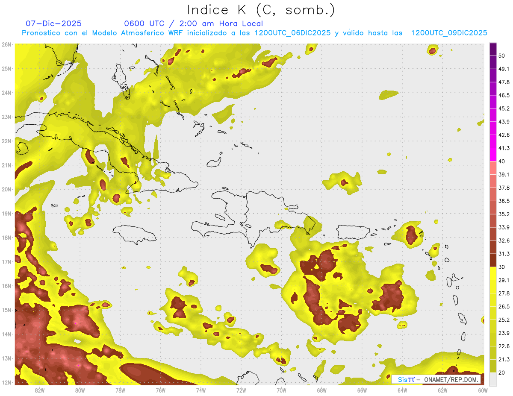Click the 21N latitude label
This screenshot has width=513, height=396.
pos(6,165)
